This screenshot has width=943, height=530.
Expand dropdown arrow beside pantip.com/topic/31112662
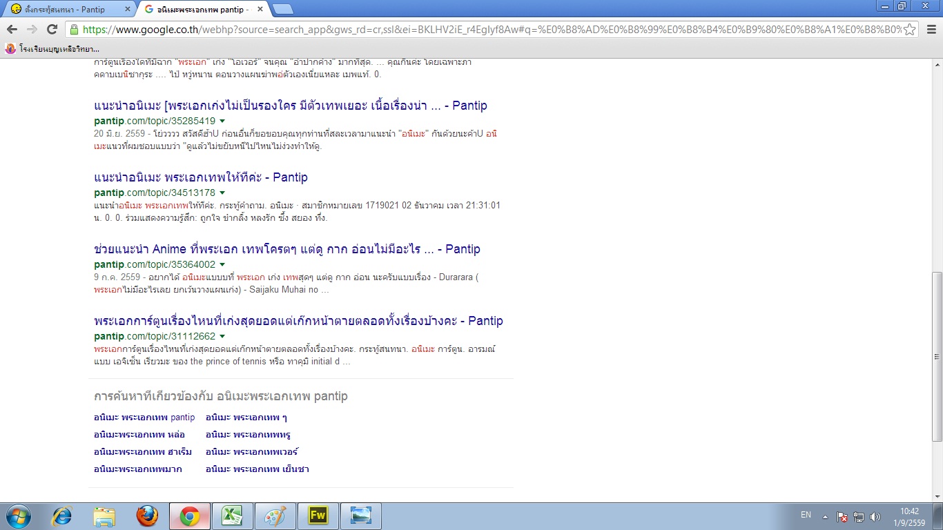coord(222,337)
